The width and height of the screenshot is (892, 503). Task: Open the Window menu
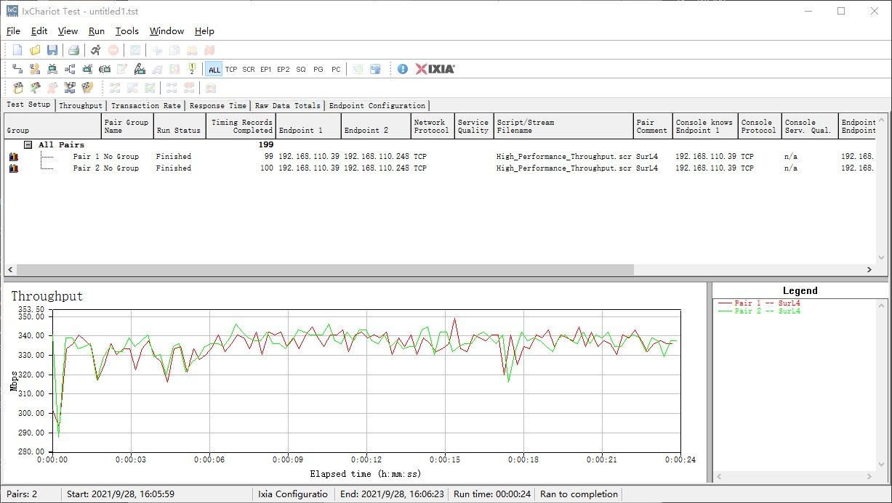coord(166,31)
